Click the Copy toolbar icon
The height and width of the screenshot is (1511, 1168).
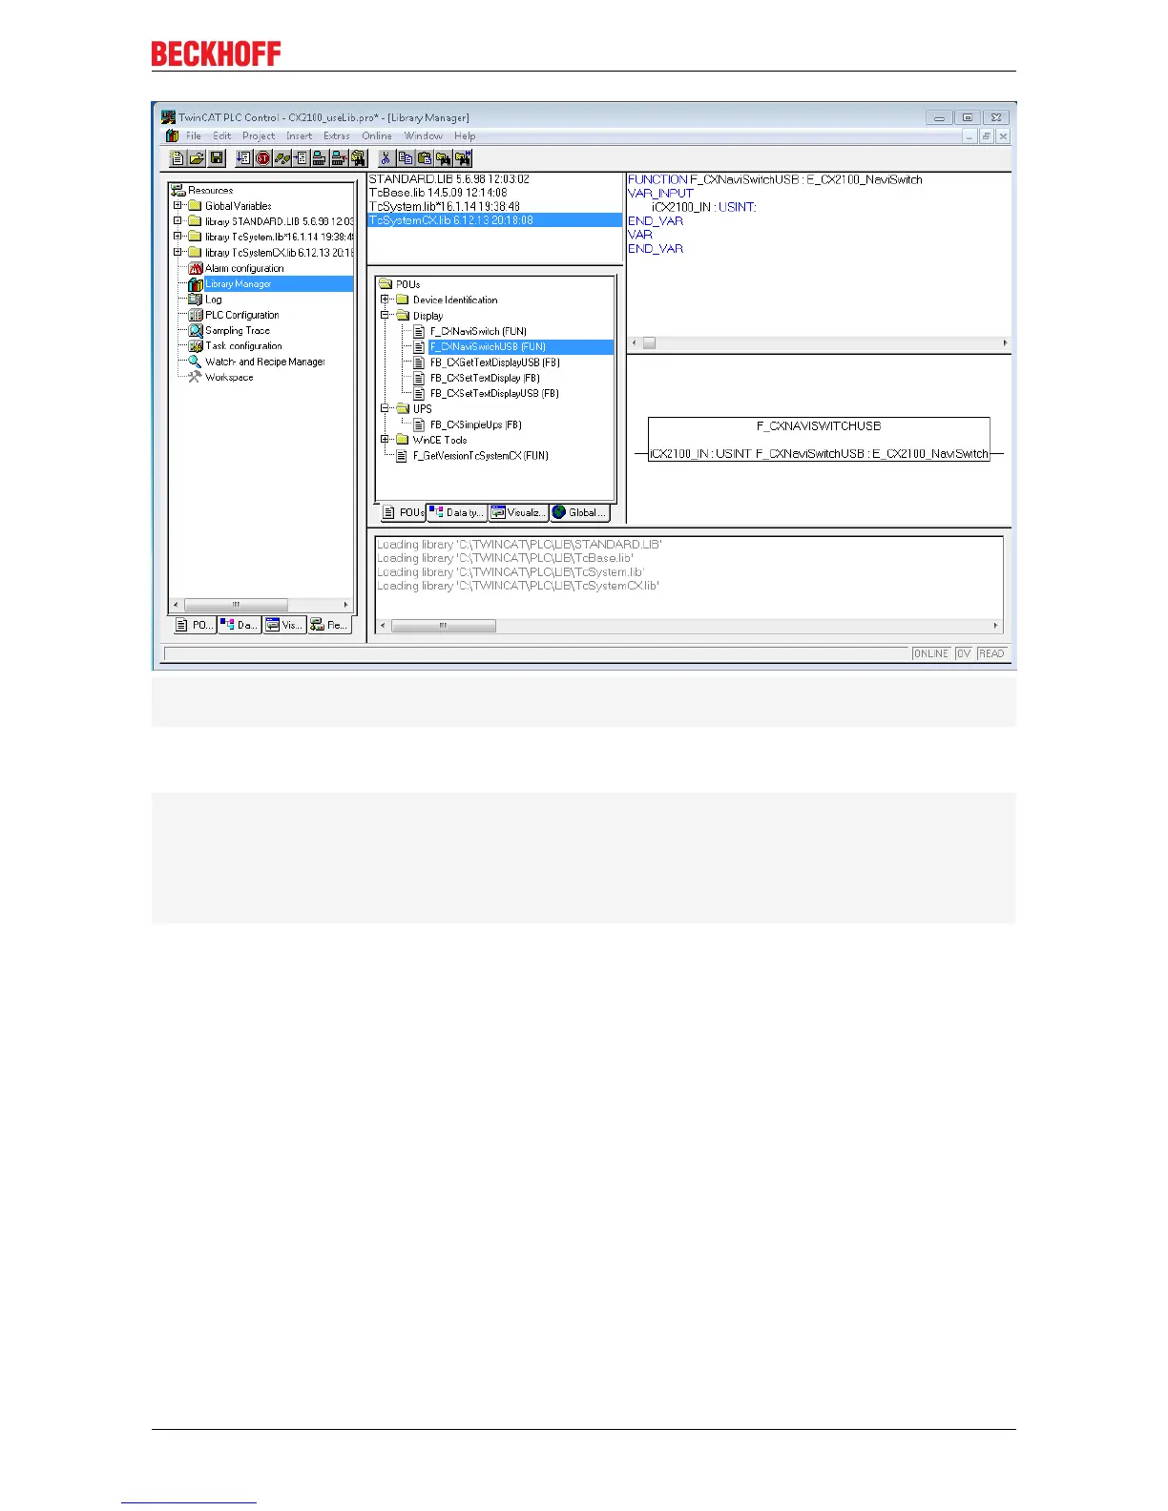406,158
